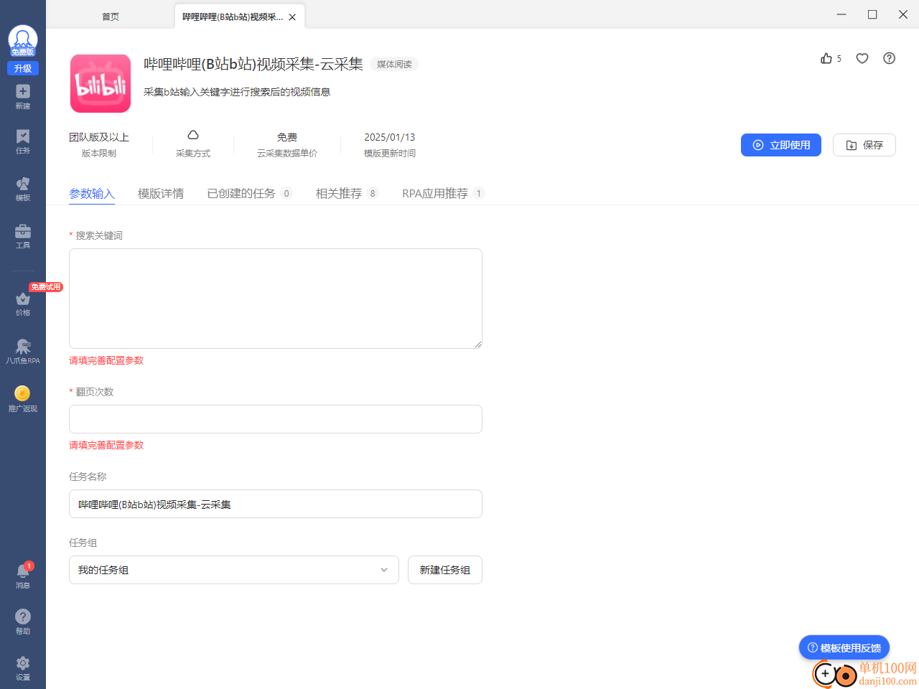Switch to the 模版详情 tab
Image resolution: width=919 pixels, height=689 pixels.
[x=161, y=193]
